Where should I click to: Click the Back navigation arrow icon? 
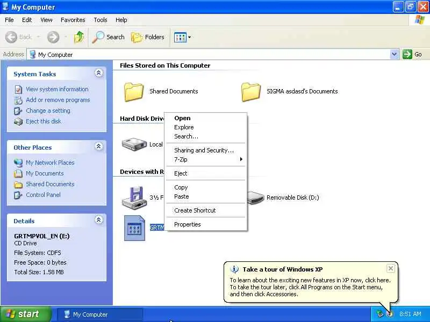tap(11, 37)
